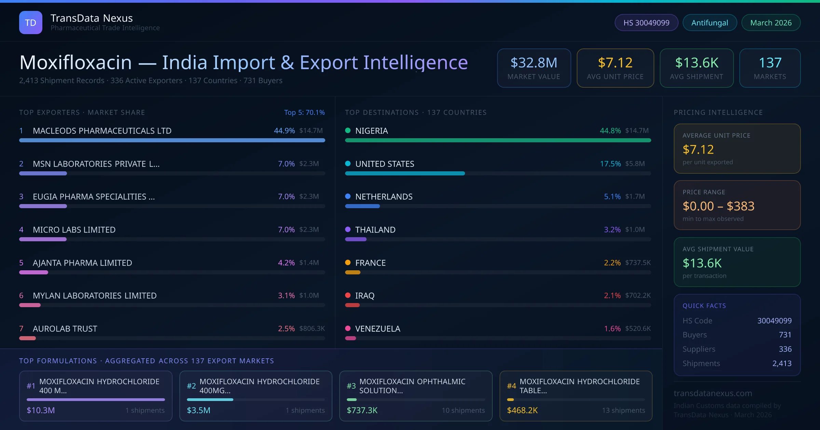The image size is (820, 430).
Task: Click the green Nigeria dot marker
Action: [x=348, y=130]
